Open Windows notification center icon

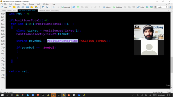pyautogui.click(x=168, y=95)
